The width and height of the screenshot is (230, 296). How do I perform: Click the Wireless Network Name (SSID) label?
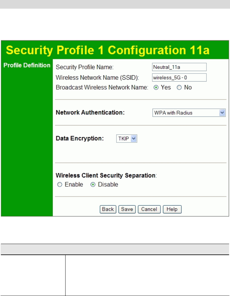97,77
